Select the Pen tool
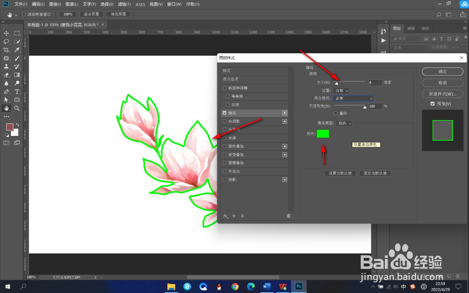Image resolution: width=469 pixels, height=293 pixels. click(6, 92)
